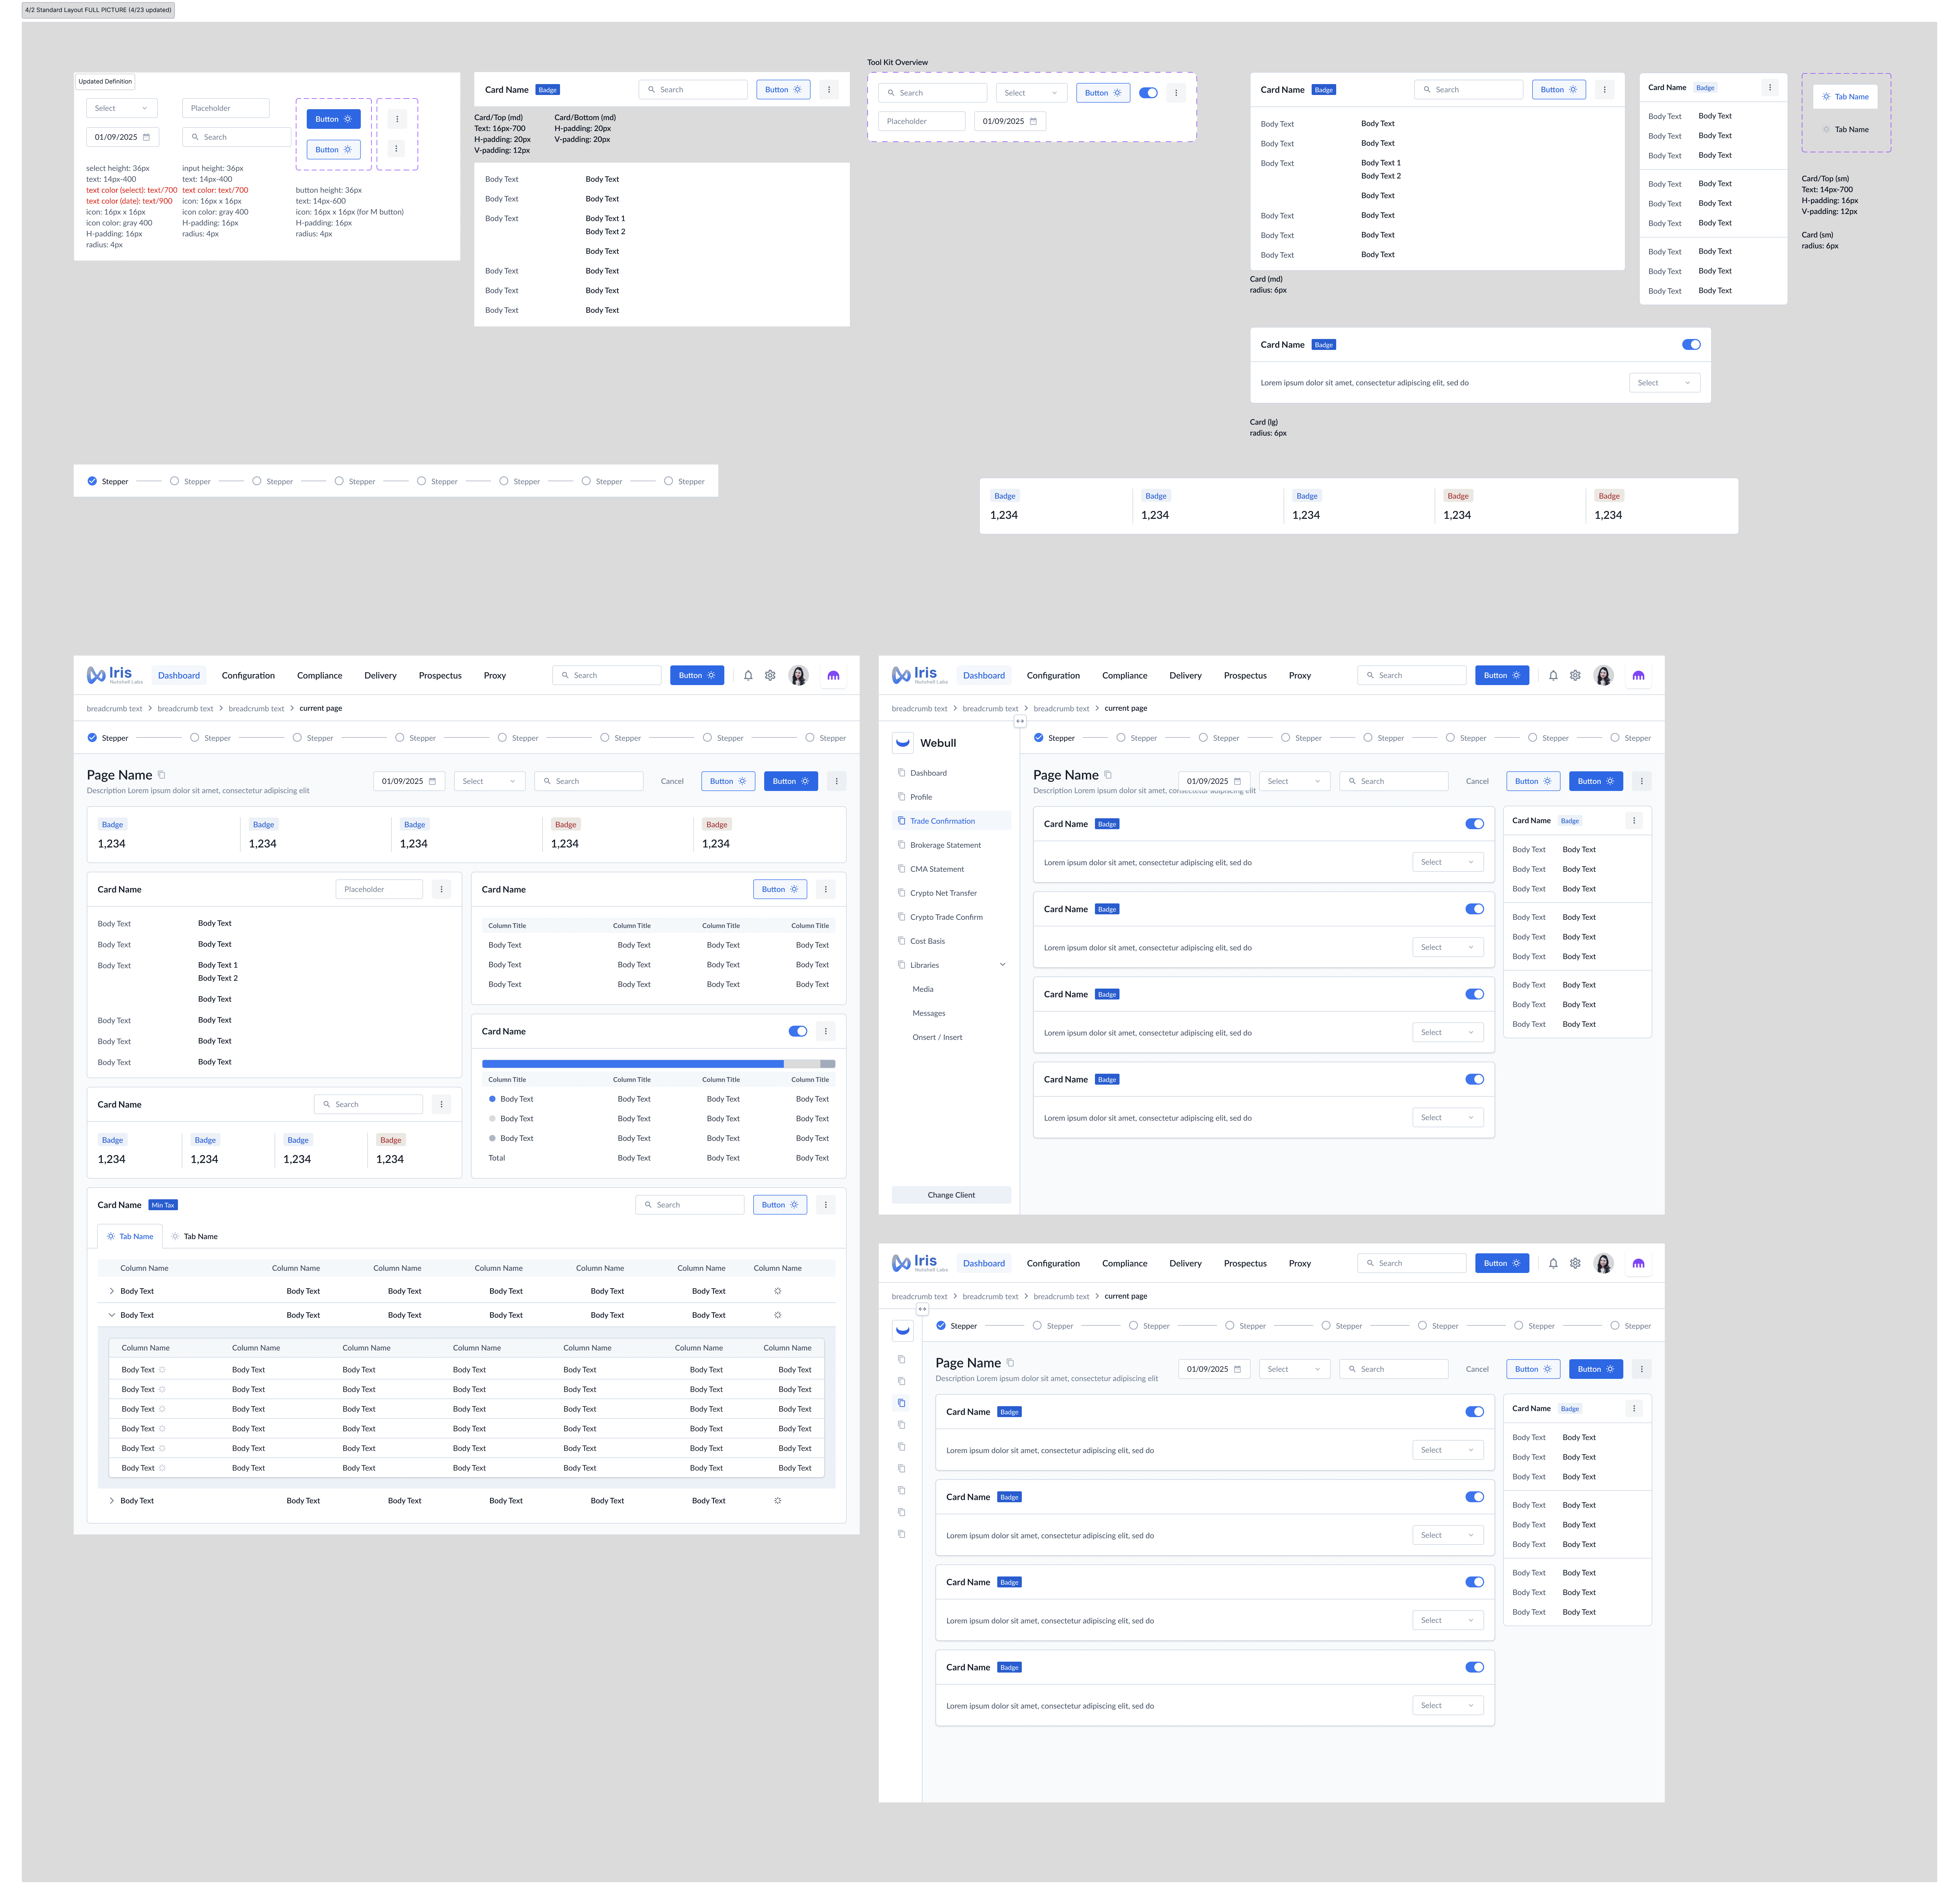The width and height of the screenshot is (1959, 1904).
Task: Open header Select dropdown in page without sidebar
Action: [x=490, y=781]
